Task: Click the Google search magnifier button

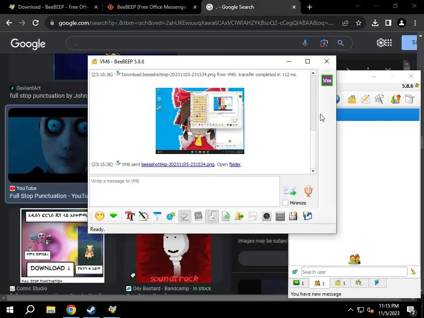Action: (340, 43)
